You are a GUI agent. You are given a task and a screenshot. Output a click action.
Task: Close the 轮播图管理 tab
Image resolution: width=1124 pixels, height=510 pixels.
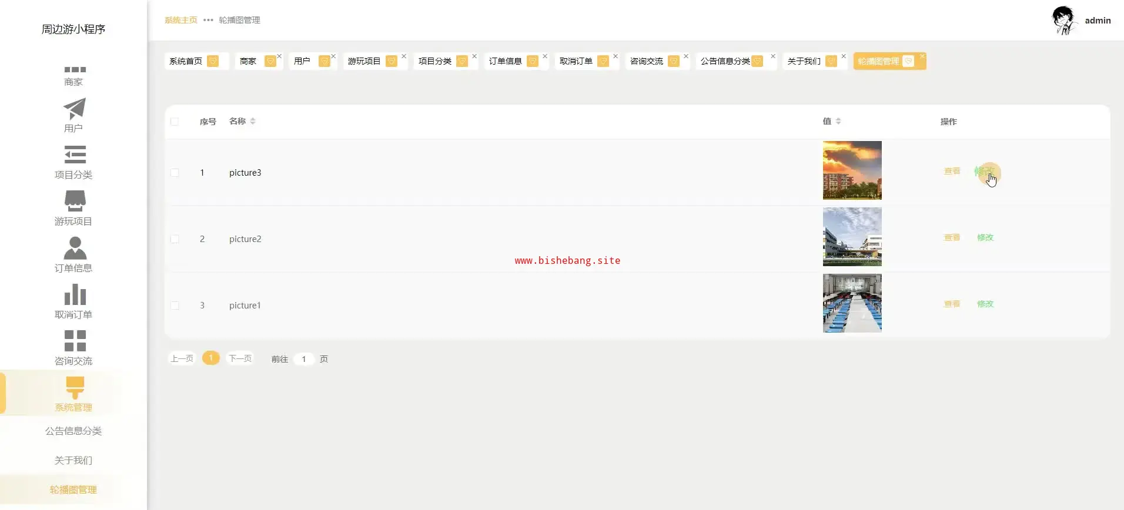point(922,56)
